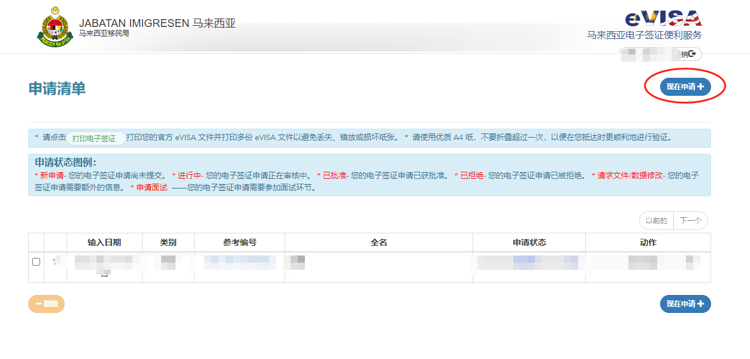Image resolution: width=750 pixels, height=359 pixels.
Task: Click the 全名 column header
Action: coord(379,242)
